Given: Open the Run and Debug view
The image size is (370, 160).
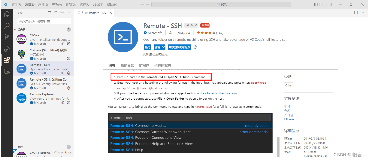Looking at the screenshot, I should 7,49.
